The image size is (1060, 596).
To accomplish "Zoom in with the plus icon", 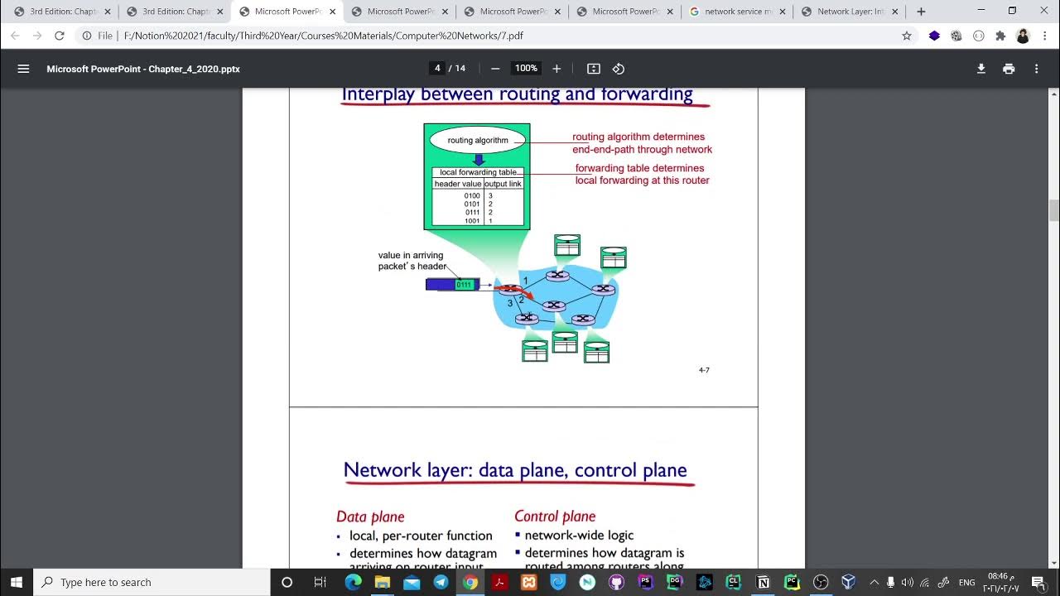I will click(556, 69).
